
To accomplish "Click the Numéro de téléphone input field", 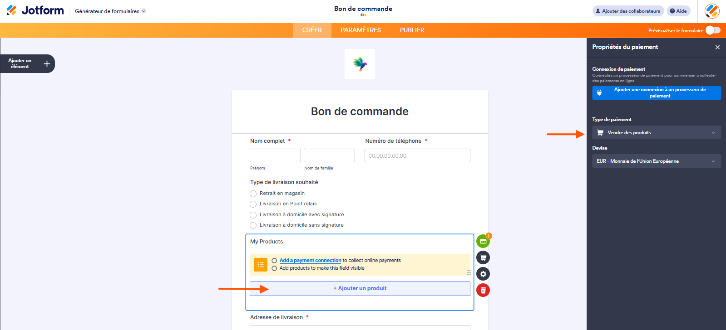I will tap(417, 155).
